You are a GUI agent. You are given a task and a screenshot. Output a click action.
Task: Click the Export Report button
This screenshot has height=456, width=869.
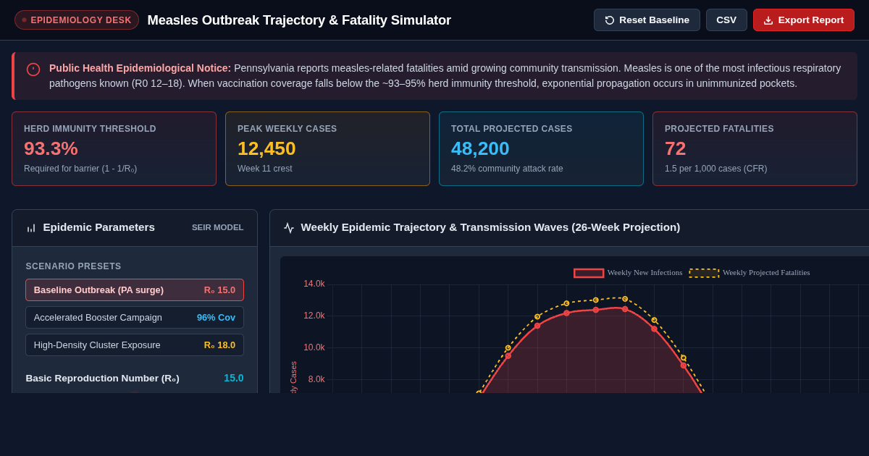click(804, 20)
